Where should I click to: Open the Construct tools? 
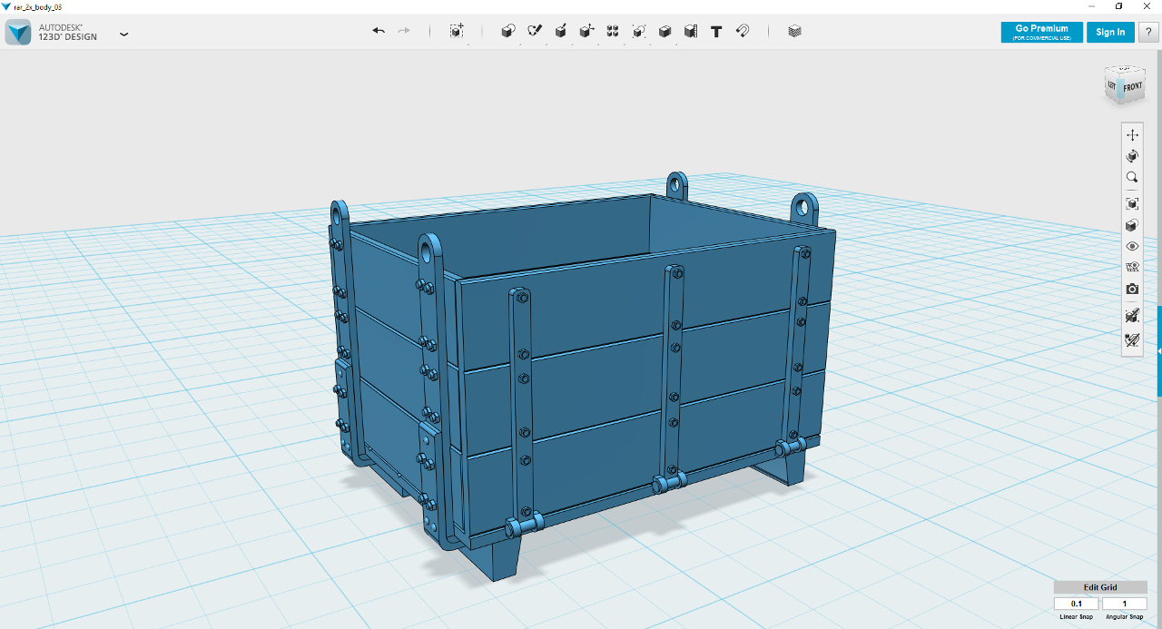click(561, 31)
